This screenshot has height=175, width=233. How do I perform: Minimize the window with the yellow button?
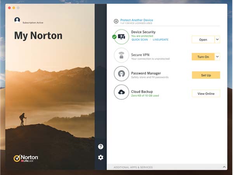pyautogui.click(x=14, y=8)
